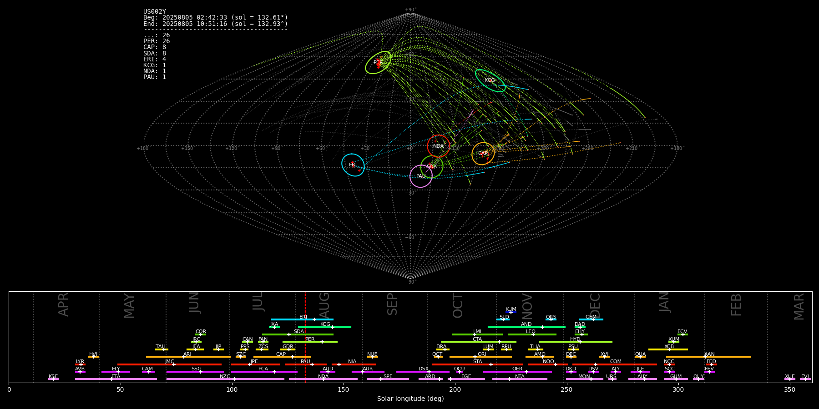This screenshot has width=819, height=409.
Task: Click the 'ERI: 4' legend count
Action: (155, 60)
